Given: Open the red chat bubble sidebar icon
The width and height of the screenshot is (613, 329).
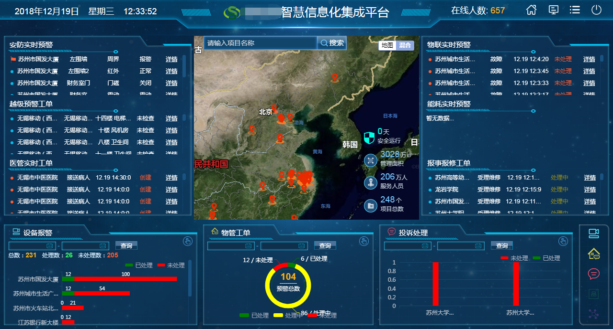Looking at the screenshot, I should 594,274.
